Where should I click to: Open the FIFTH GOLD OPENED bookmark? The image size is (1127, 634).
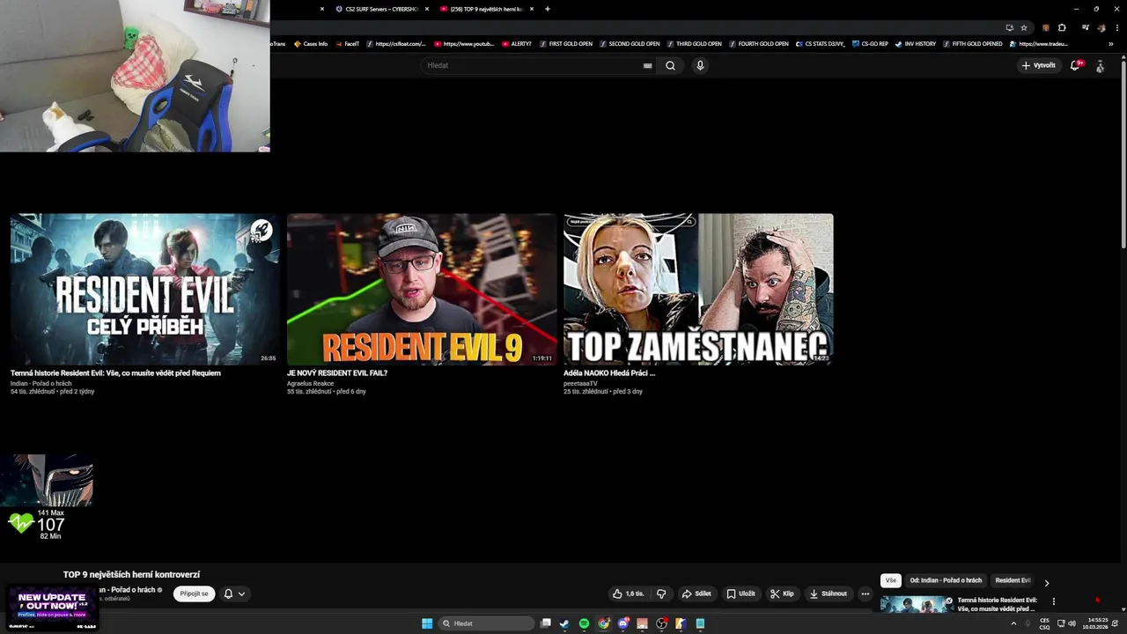coord(973,44)
